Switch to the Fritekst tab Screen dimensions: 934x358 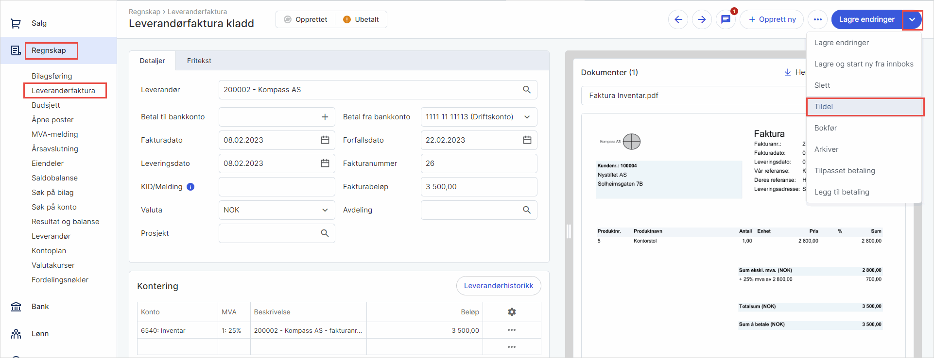199,61
